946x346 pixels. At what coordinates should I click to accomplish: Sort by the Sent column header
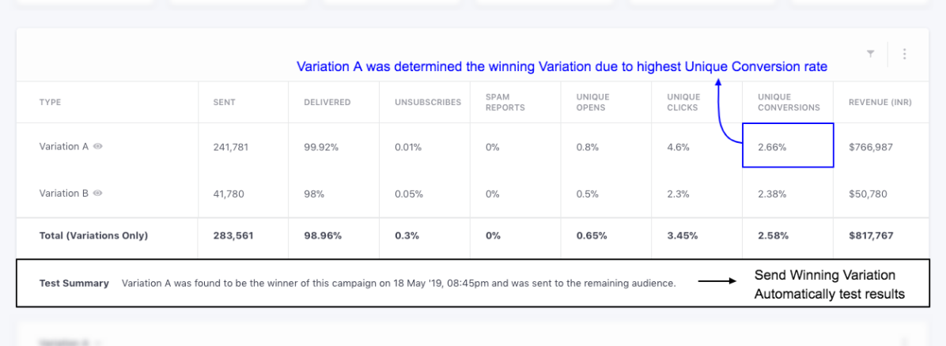pyautogui.click(x=225, y=103)
